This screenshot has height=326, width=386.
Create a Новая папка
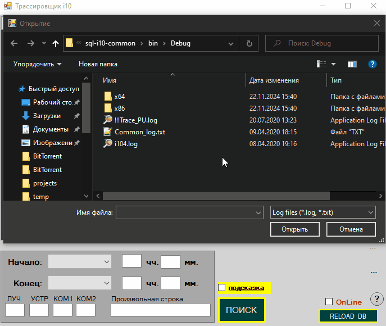click(98, 64)
